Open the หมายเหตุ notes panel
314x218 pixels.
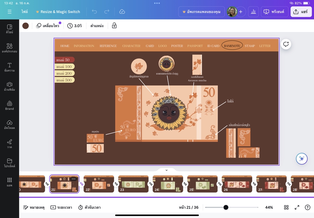coord(34,208)
